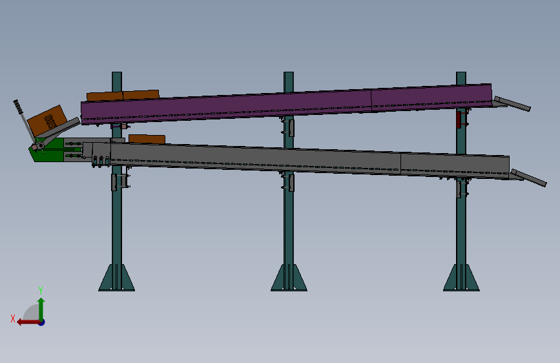Click the blue Z axis dot of the triad
Screen dimensions: 560x363
coord(42,322)
